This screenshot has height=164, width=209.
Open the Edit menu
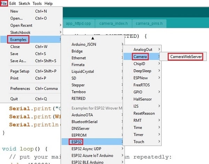tap(13, 3)
